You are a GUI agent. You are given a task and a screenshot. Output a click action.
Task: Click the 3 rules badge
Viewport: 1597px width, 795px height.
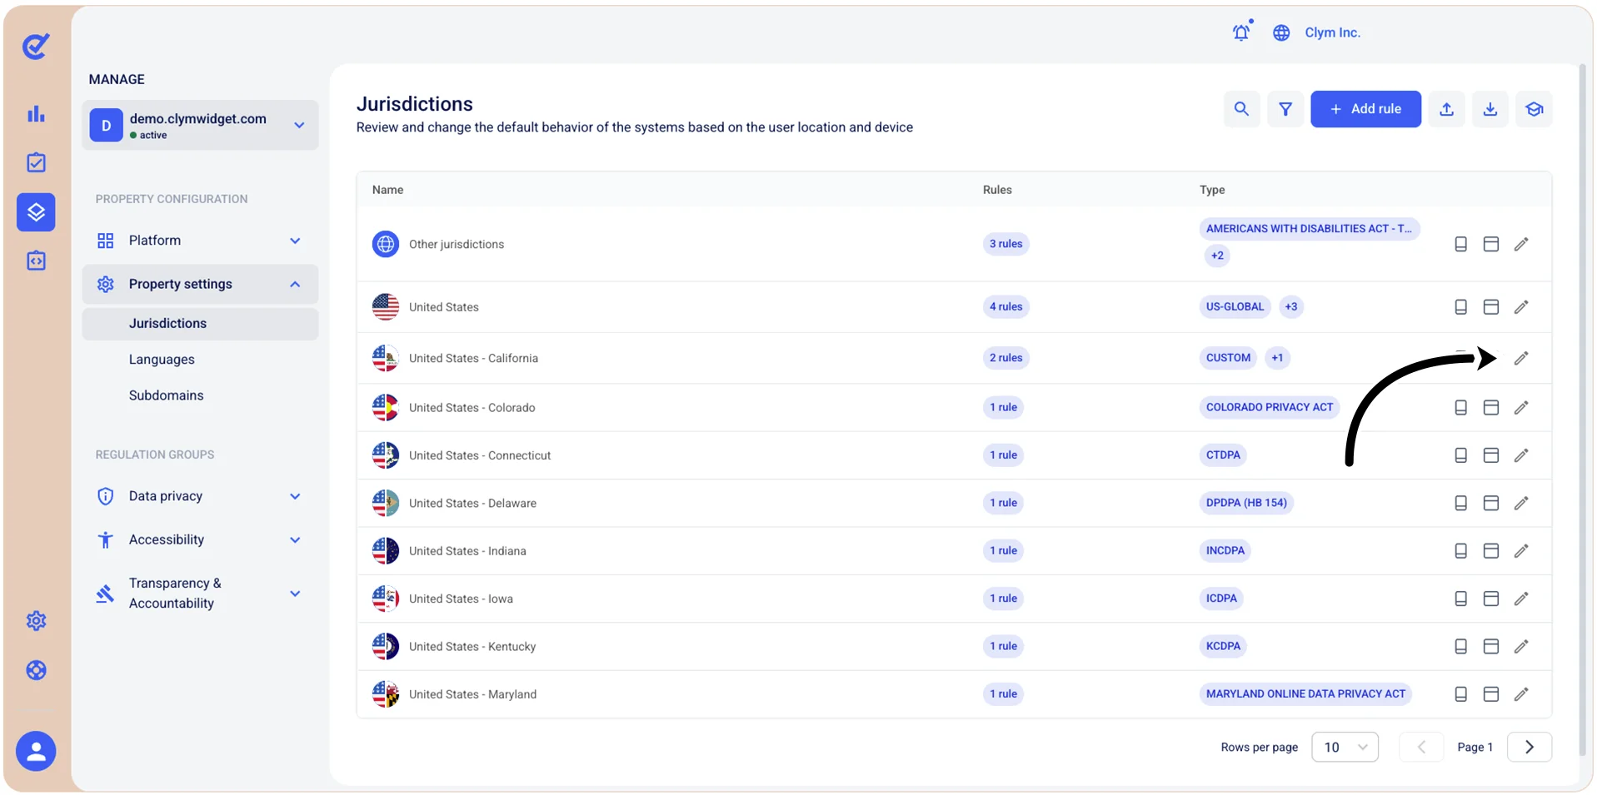pyautogui.click(x=1006, y=244)
